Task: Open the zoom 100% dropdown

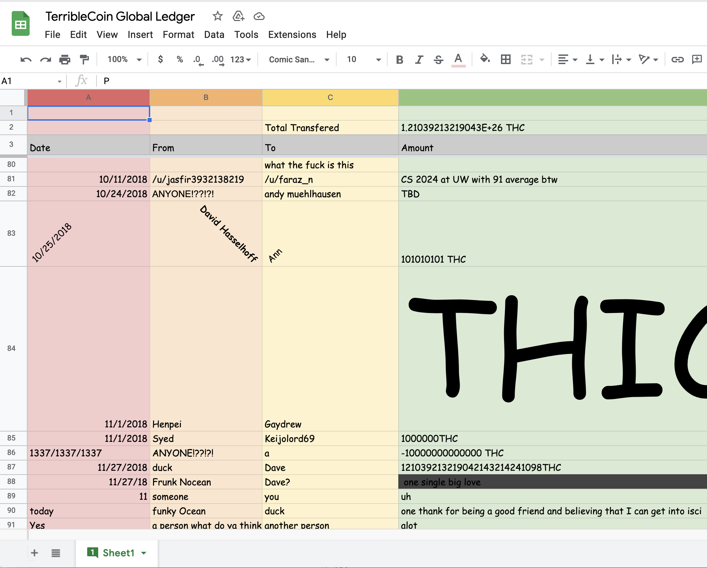Action: [124, 60]
